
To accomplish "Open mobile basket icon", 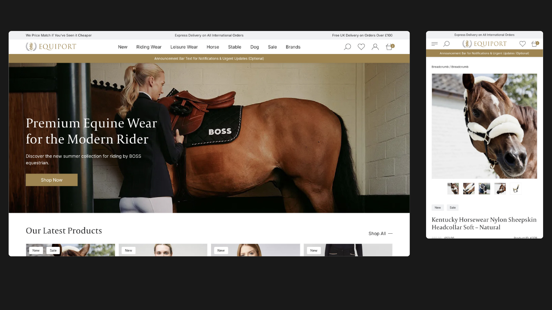I will click(x=534, y=44).
